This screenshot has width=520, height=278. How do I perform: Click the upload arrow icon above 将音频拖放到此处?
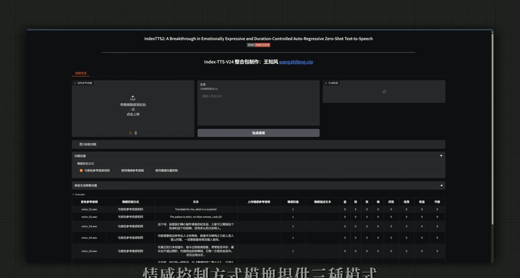[x=133, y=98]
